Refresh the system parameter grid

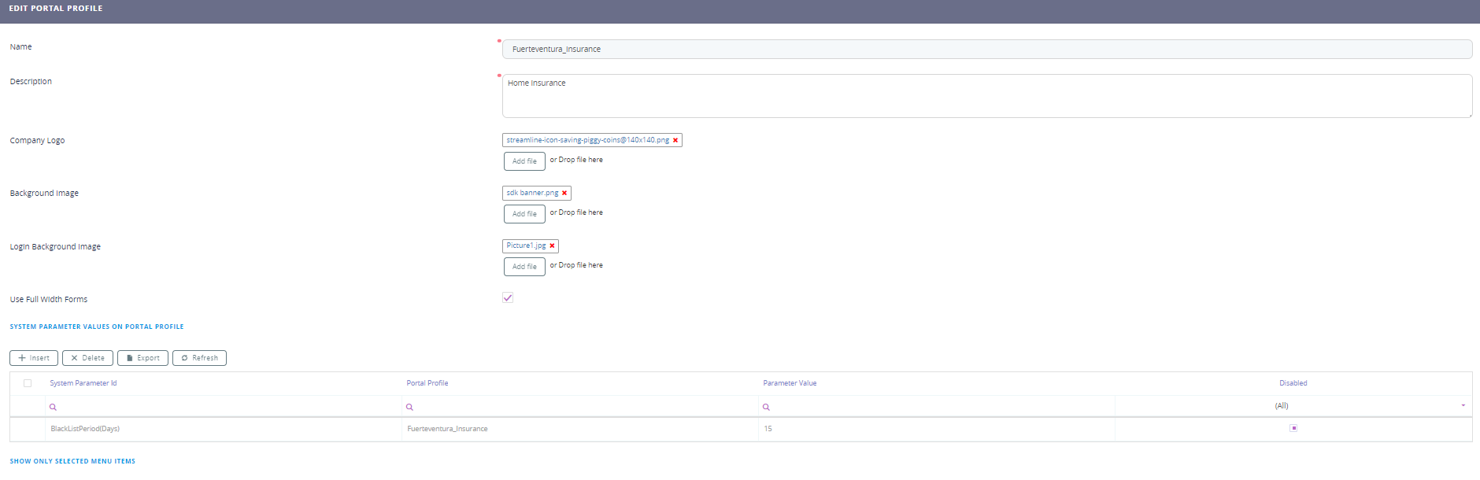tap(199, 358)
